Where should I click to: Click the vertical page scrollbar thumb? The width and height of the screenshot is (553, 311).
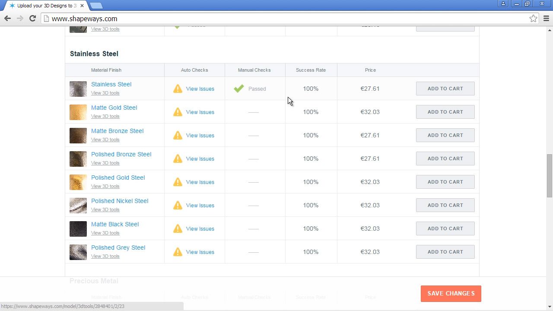(550, 175)
